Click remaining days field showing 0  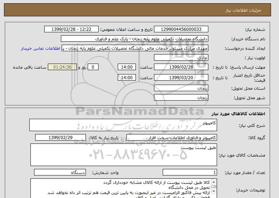pyautogui.click(x=93, y=67)
